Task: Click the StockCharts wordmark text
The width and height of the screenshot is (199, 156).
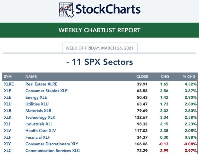Action: click(108, 9)
